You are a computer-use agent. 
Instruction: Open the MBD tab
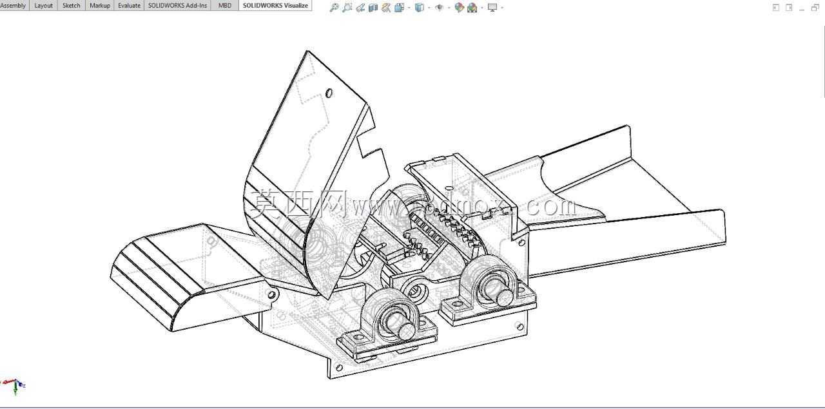click(x=225, y=5)
